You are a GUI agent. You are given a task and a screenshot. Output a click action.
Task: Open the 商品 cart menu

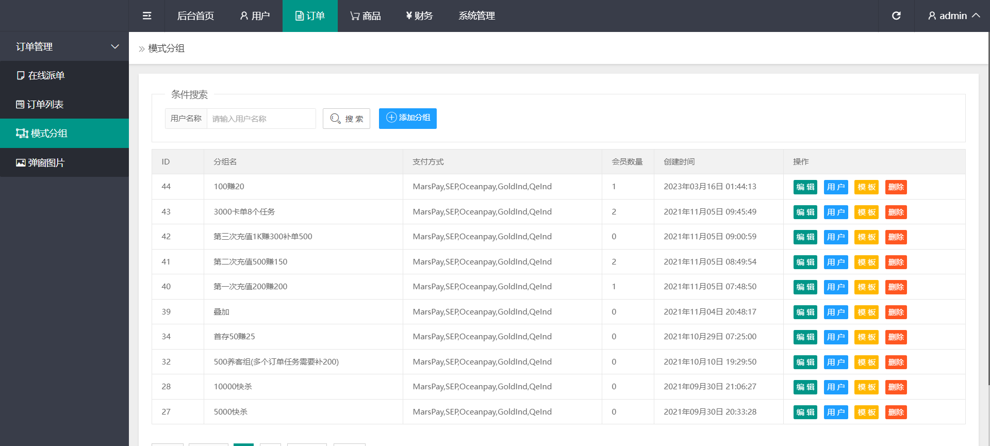coord(365,16)
